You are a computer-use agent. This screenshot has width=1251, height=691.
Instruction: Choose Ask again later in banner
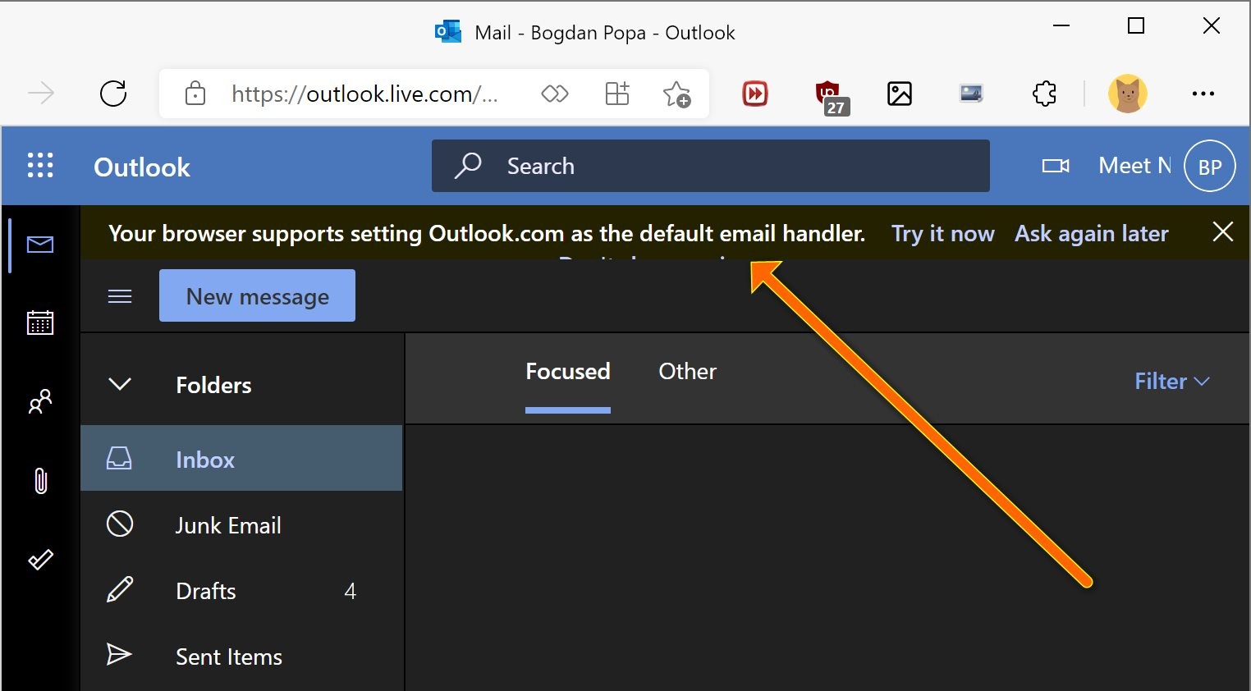[1091, 234]
